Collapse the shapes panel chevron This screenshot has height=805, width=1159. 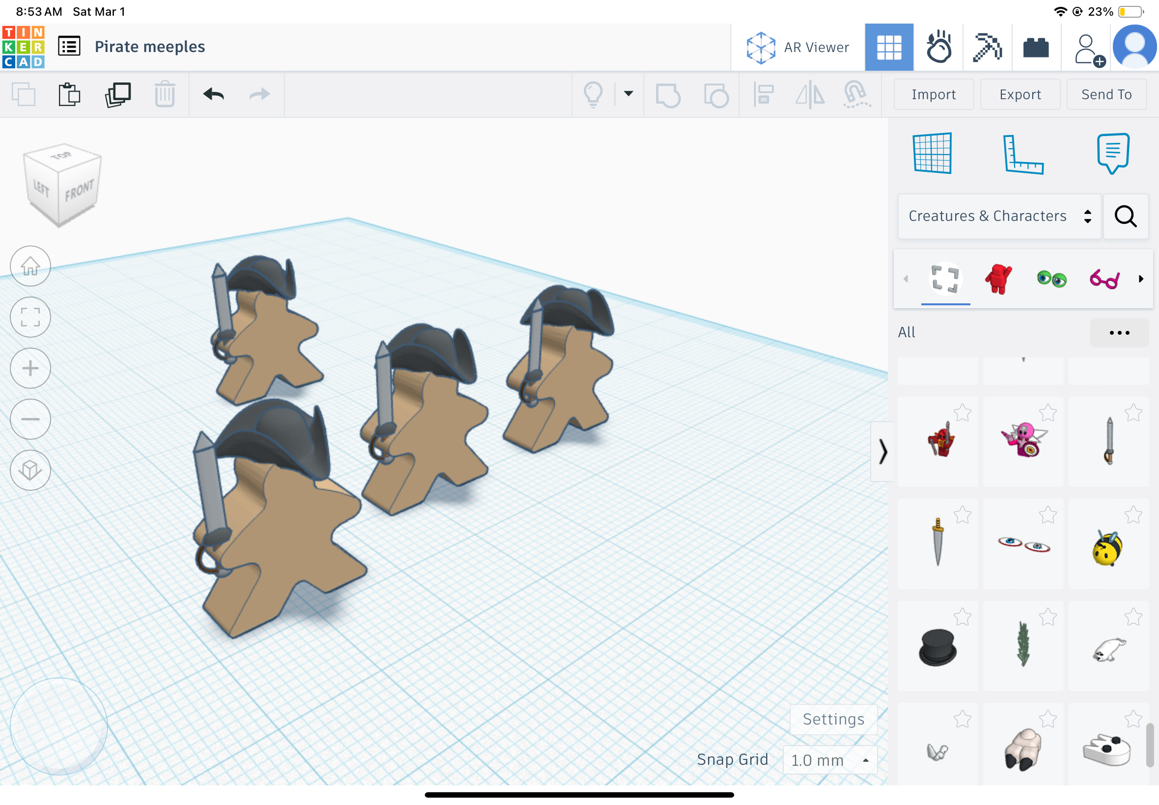point(882,451)
